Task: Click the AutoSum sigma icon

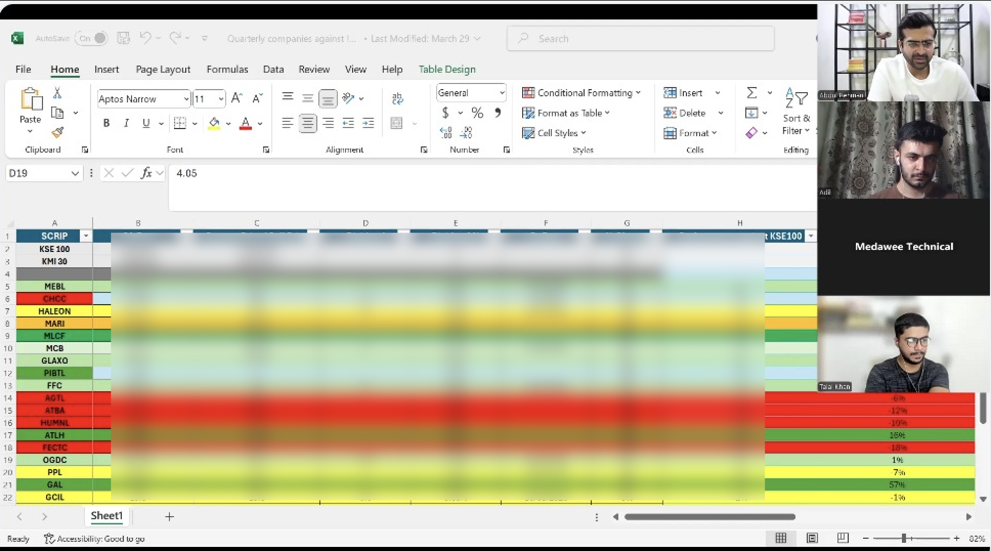Action: 751,93
